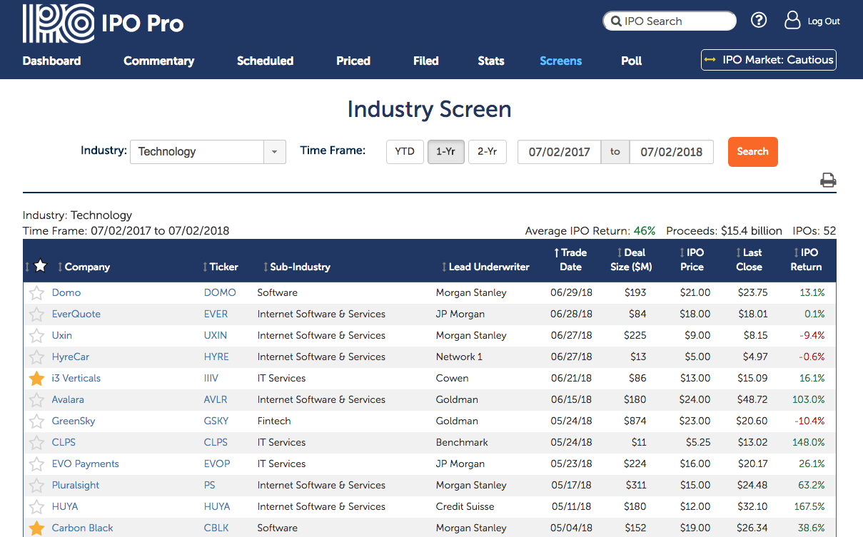The width and height of the screenshot is (863, 537).
Task: Sort the table by Company column
Action: (84, 267)
